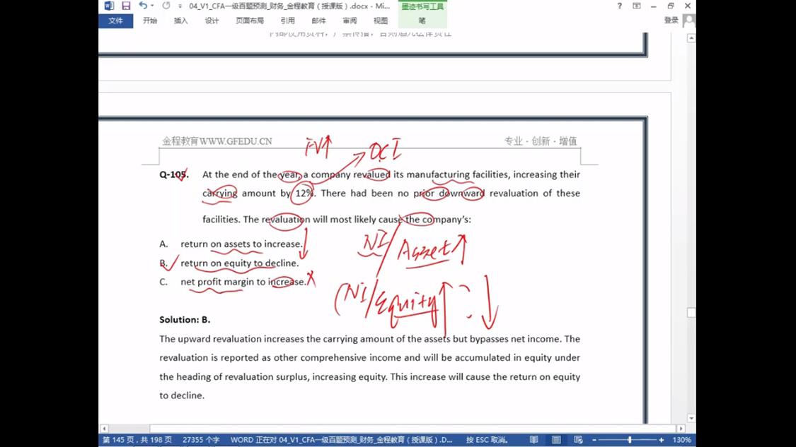Undo the last action
796x447 pixels.
tap(143, 6)
